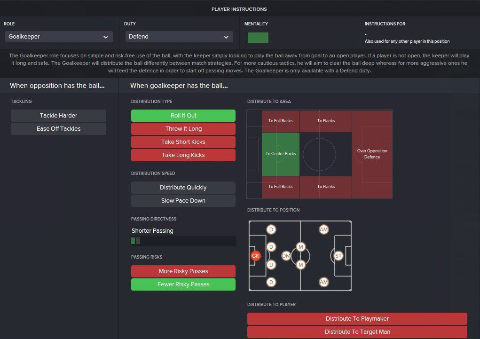The width and height of the screenshot is (480, 339).
Task: Select the bottom full-back D marker
Action: coord(271,282)
